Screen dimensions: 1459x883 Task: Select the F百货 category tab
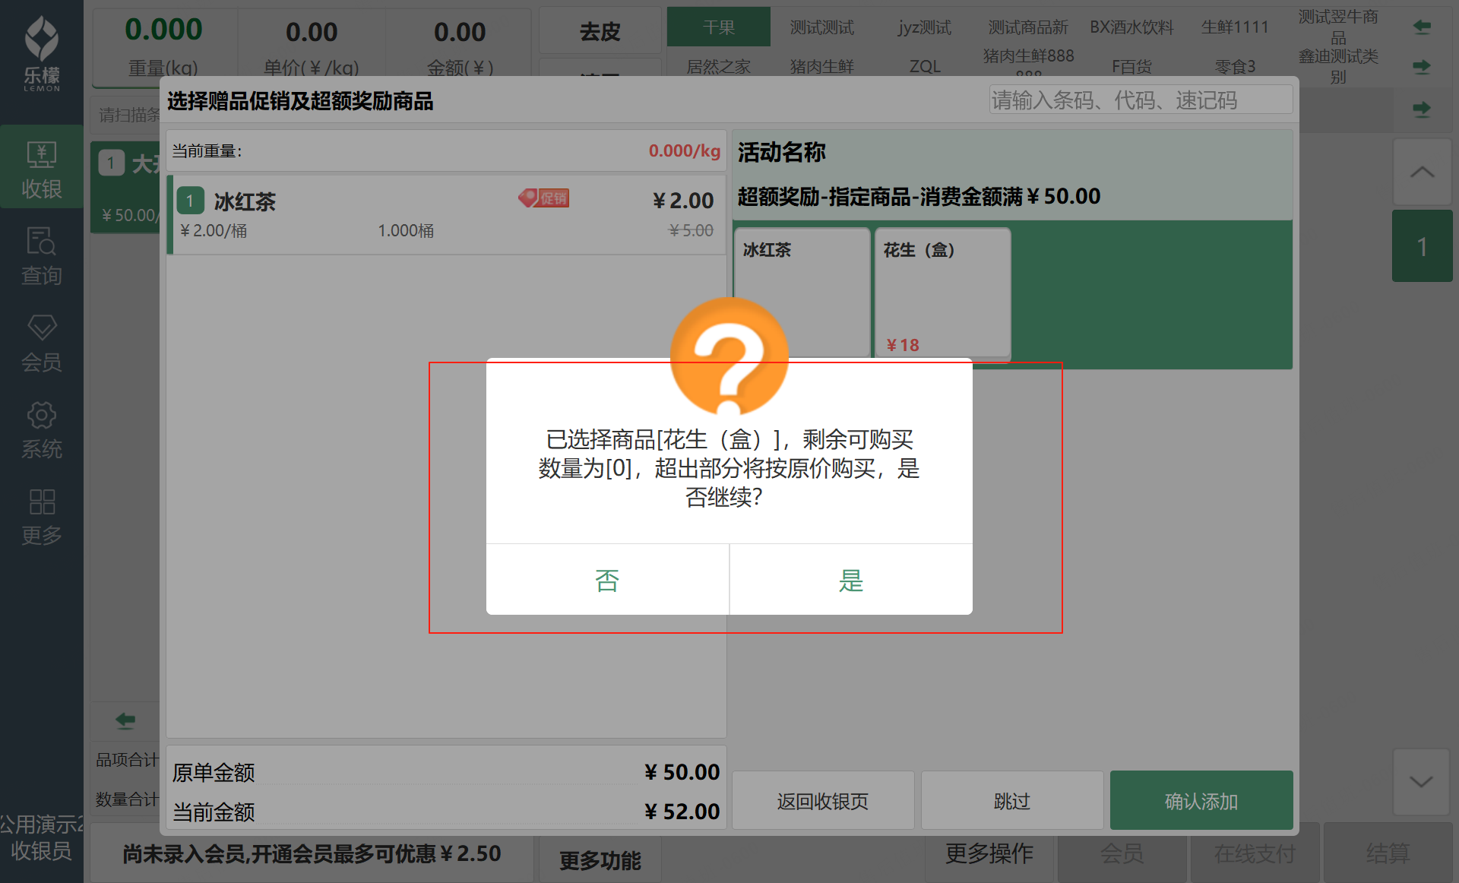click(x=1131, y=66)
